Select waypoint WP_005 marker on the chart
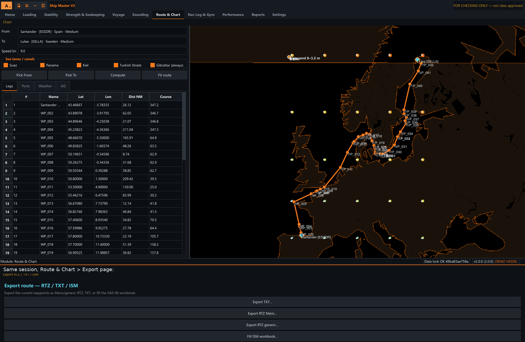 294,202
